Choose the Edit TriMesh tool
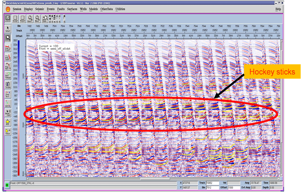Viewport: 301px width, 193px height. pos(7,76)
